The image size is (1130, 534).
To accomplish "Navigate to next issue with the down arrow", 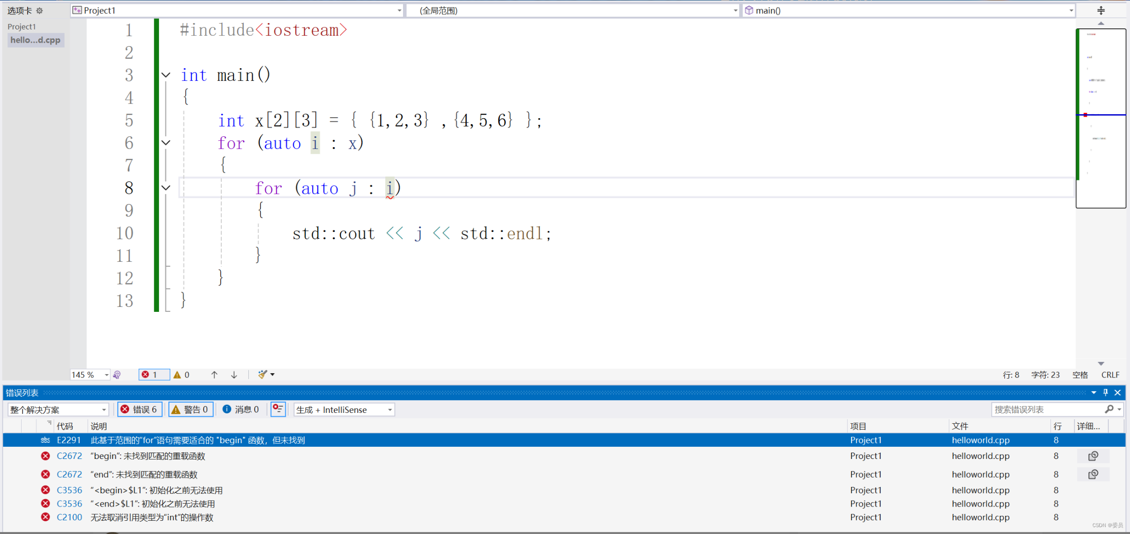I will click(234, 374).
